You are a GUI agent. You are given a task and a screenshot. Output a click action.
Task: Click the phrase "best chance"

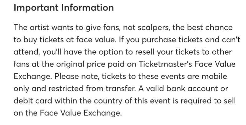[210, 27]
